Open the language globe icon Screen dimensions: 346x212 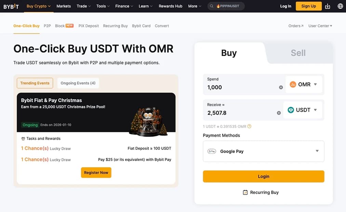pyautogui.click(x=340, y=6)
